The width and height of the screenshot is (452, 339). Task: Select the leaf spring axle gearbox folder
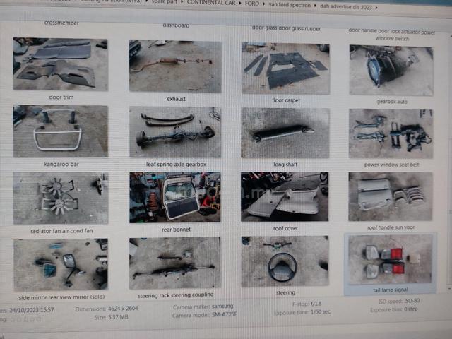[x=175, y=133]
